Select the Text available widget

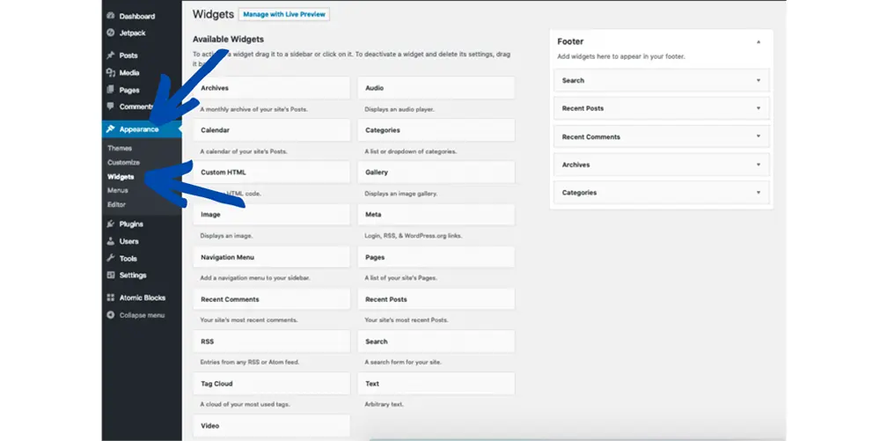pyautogui.click(x=436, y=384)
